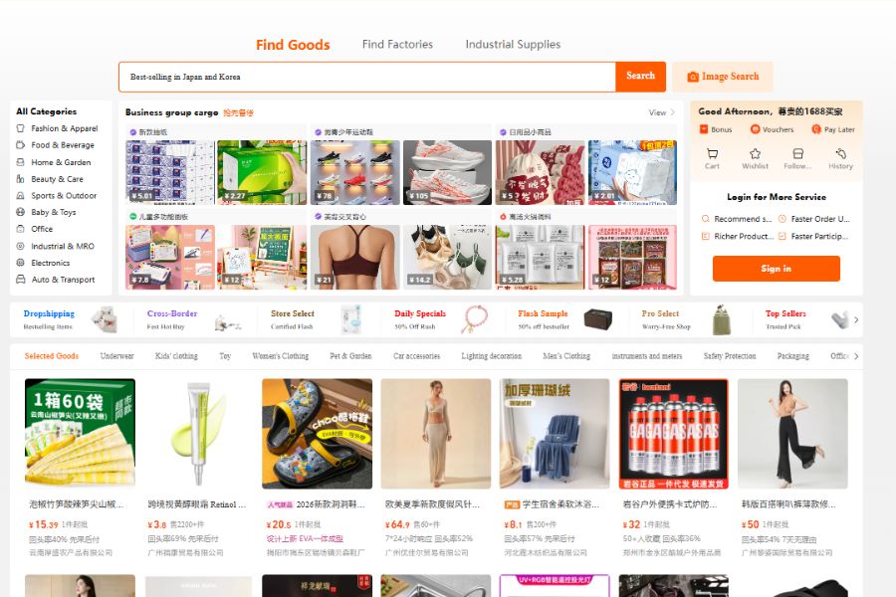896x597 pixels.
Task: Click the orange Search button
Action: click(640, 76)
